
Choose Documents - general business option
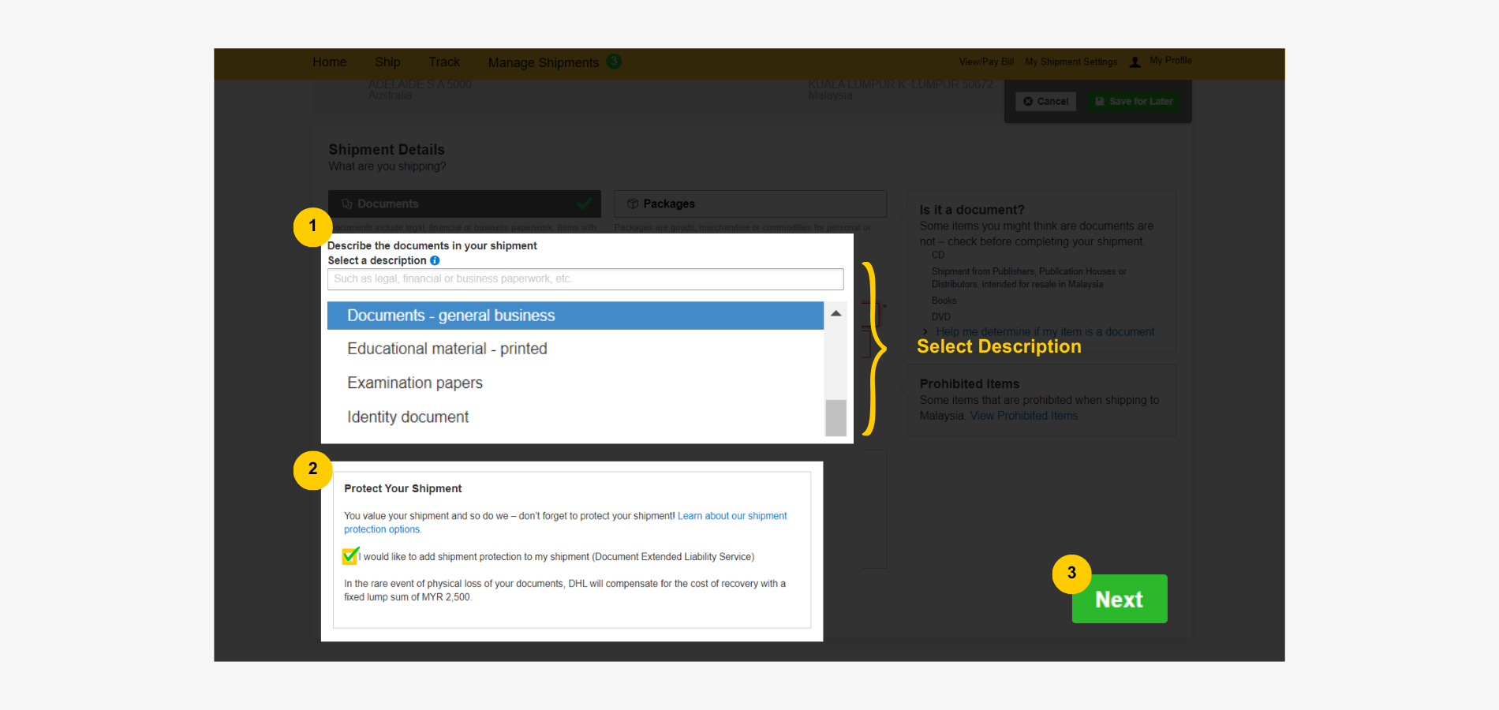575,316
